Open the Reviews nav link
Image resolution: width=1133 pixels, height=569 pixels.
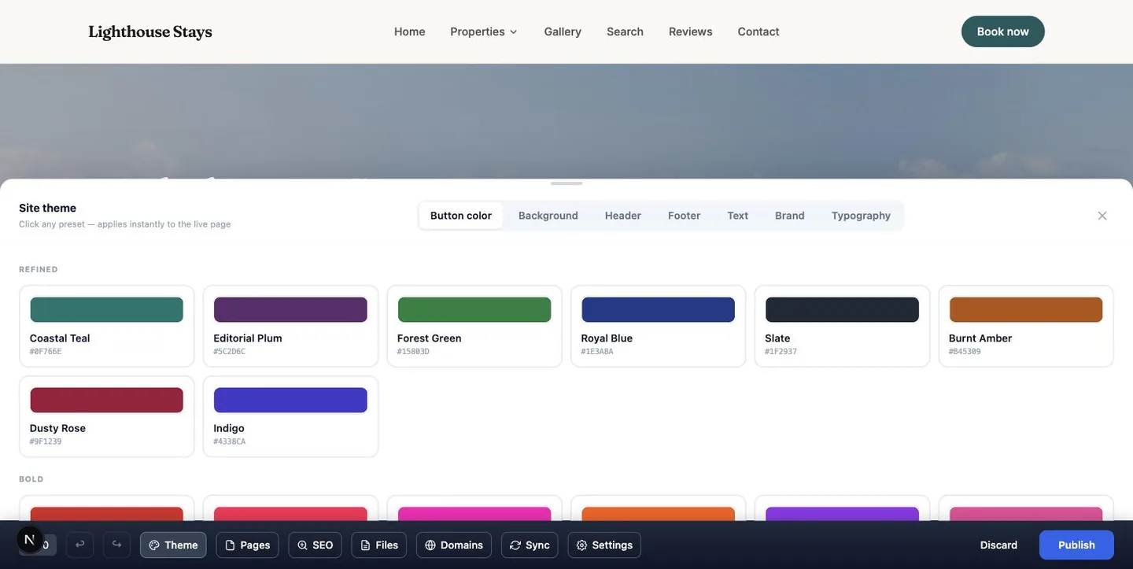click(x=691, y=31)
